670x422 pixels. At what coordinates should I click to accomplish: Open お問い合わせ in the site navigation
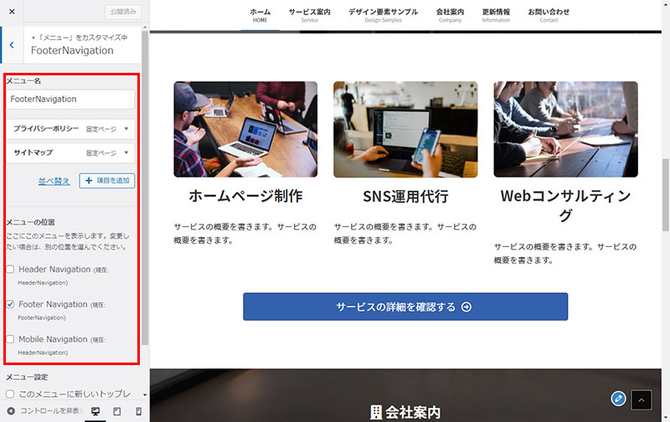[x=548, y=15]
